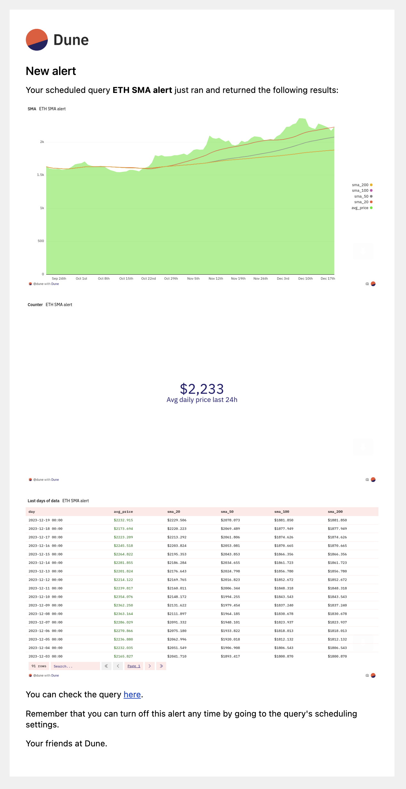The image size is (406, 789).
Task: Open the 'here' query link
Action: pyautogui.click(x=132, y=694)
